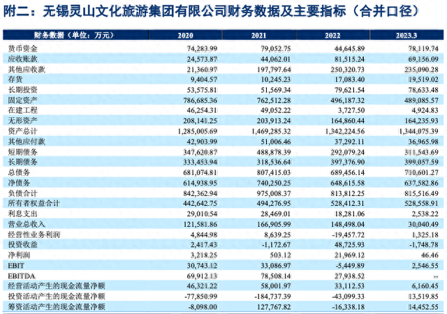
Task: Click the value 397,376.90
Action: click(x=348, y=162)
